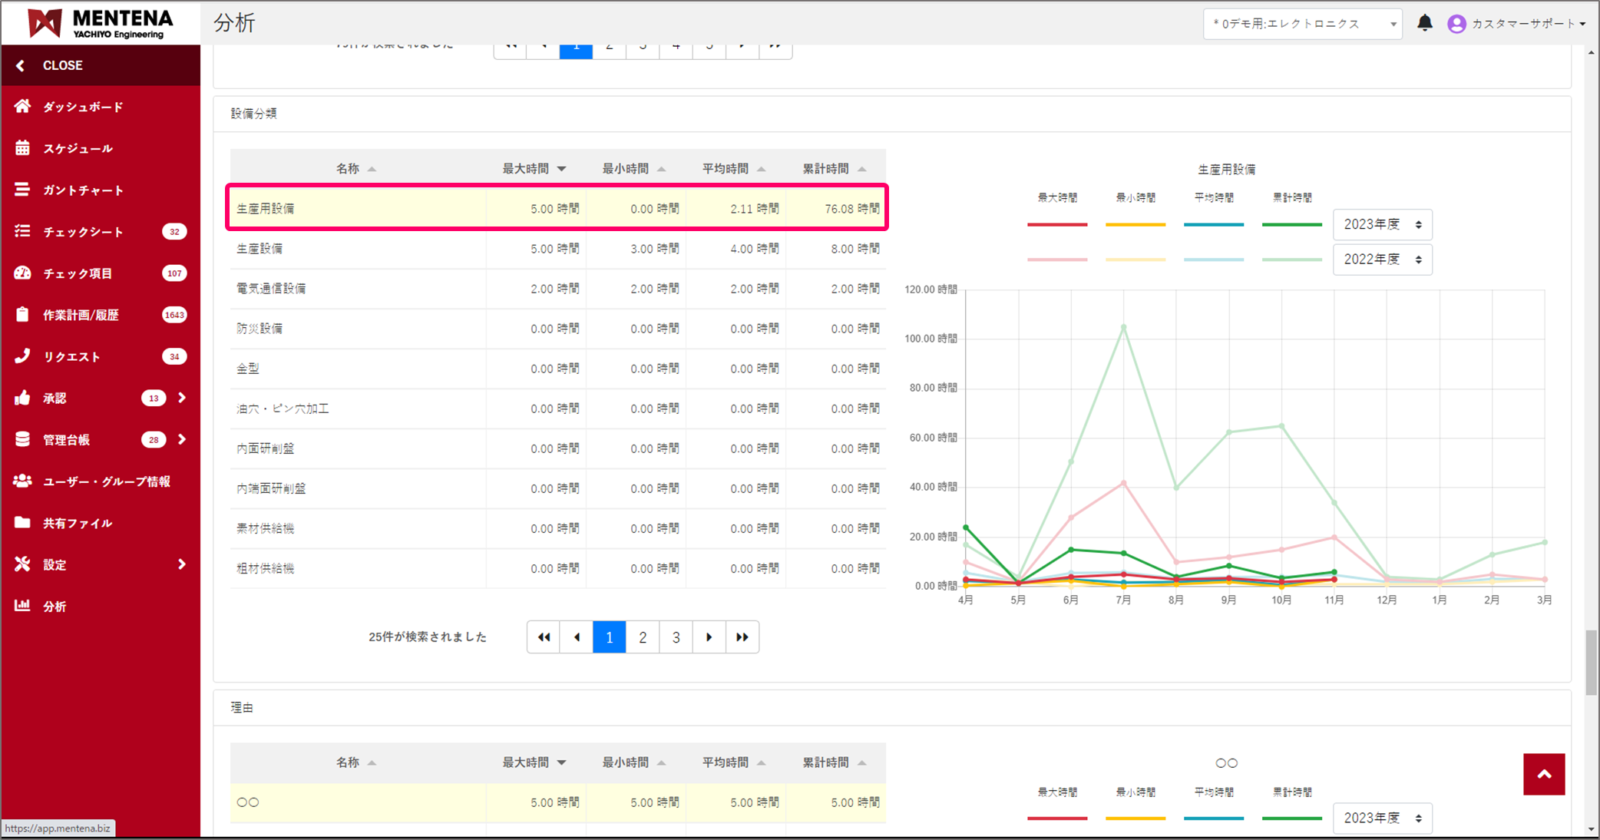Open the 作業計画/履歴 menu item

tap(81, 315)
